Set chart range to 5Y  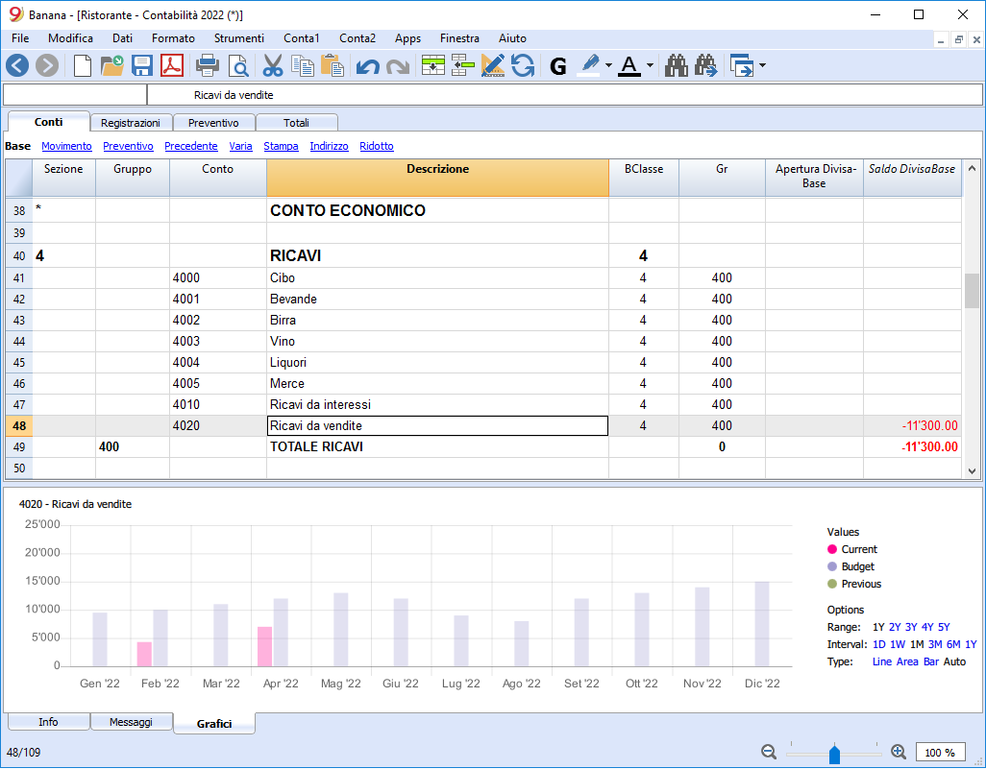(944, 627)
